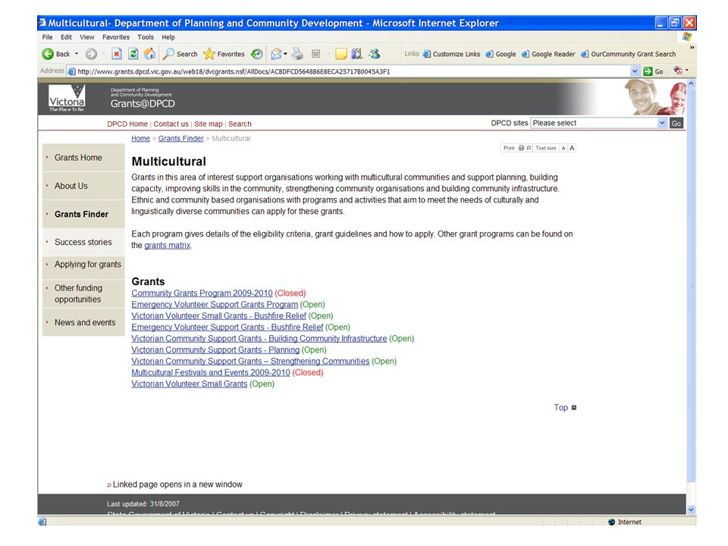Image resolution: width=728 pixels, height=546 pixels.
Task: Open the Search link in the header
Action: [240, 124]
